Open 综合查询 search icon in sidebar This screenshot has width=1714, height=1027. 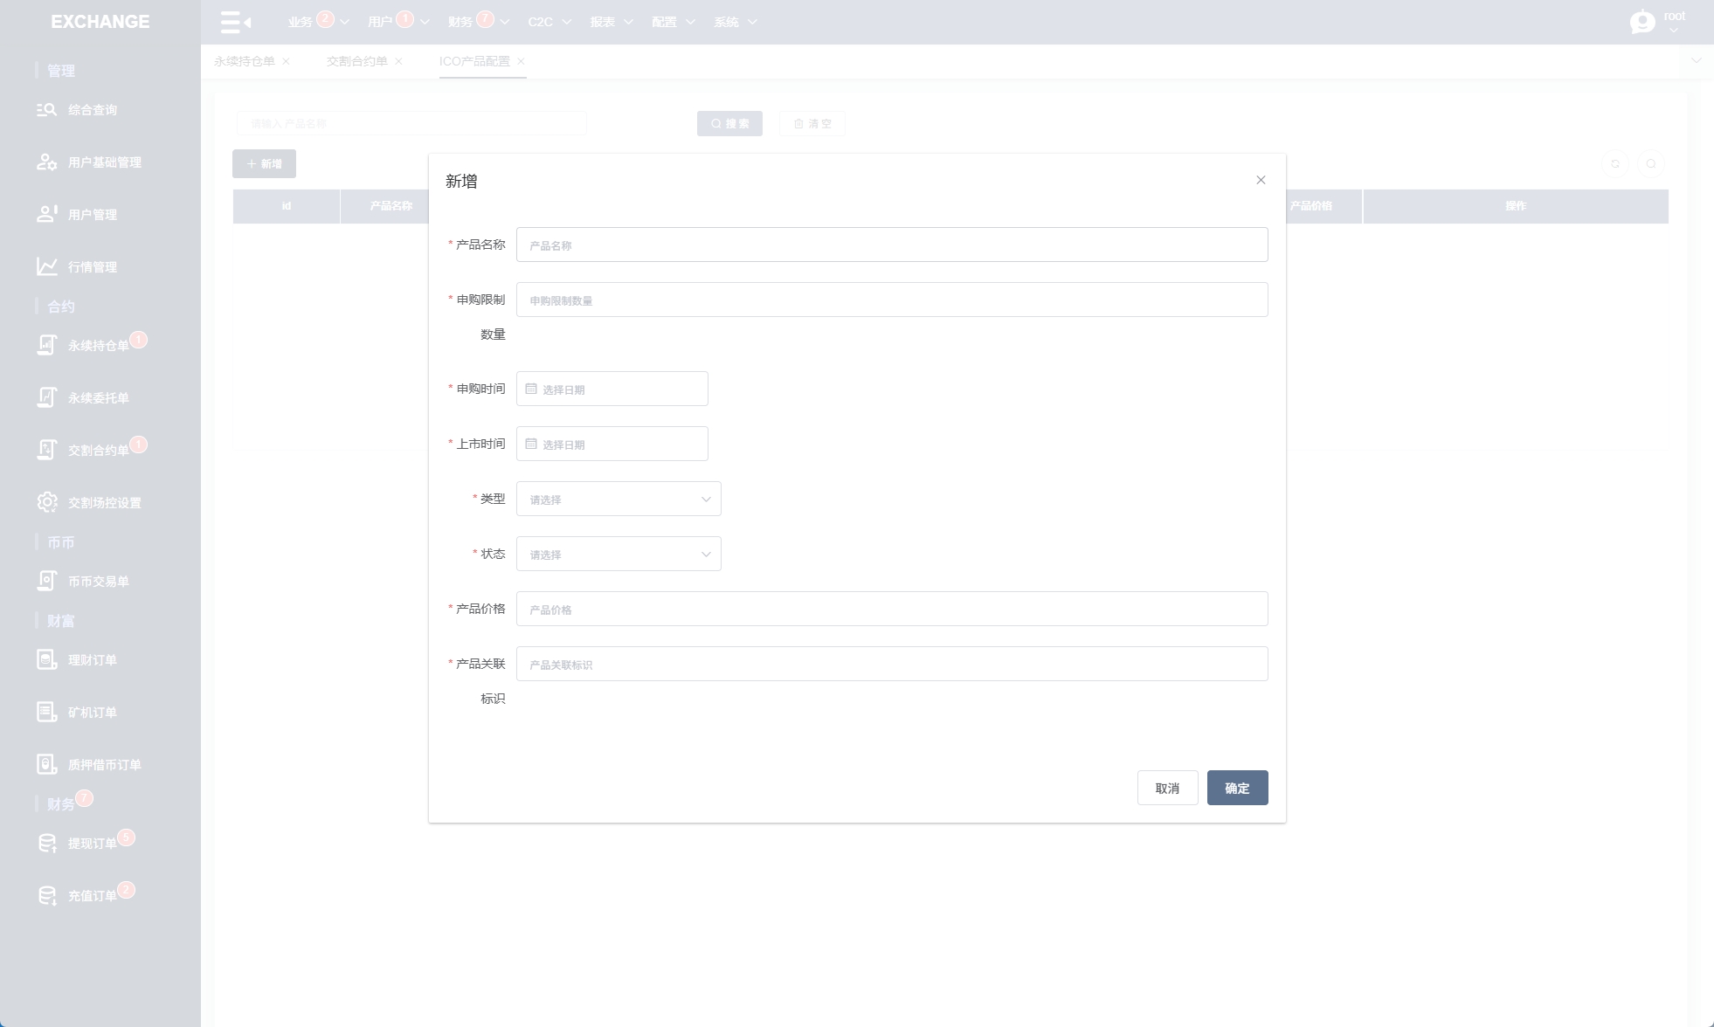click(46, 110)
